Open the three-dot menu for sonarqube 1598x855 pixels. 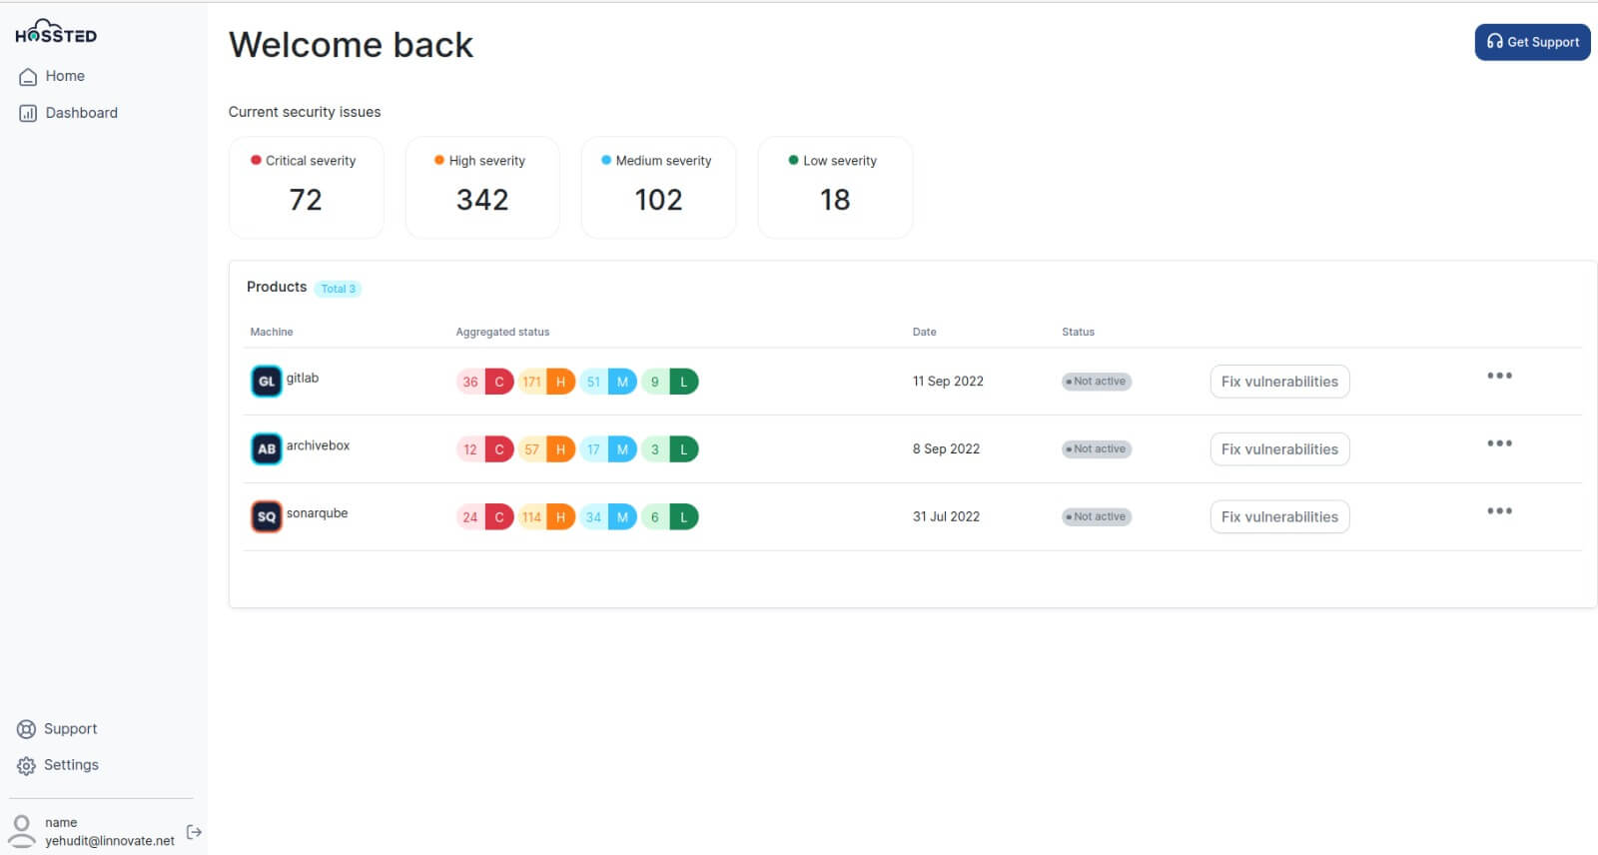(x=1499, y=510)
